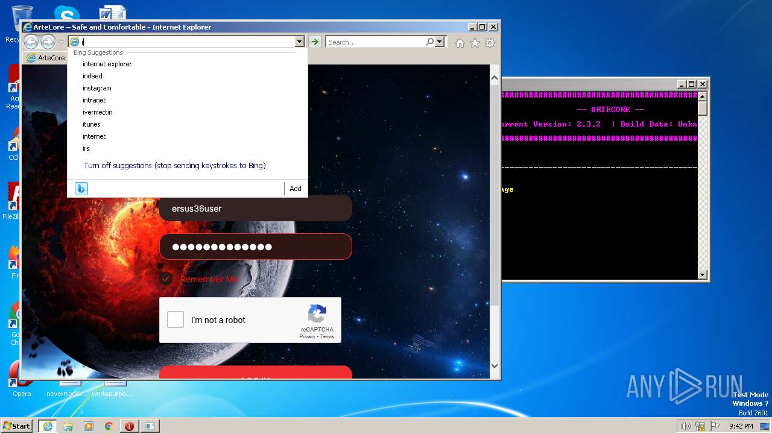This screenshot has width=772, height=434.
Task: Choose the ivermectin suggestion
Action: (x=188, y=112)
